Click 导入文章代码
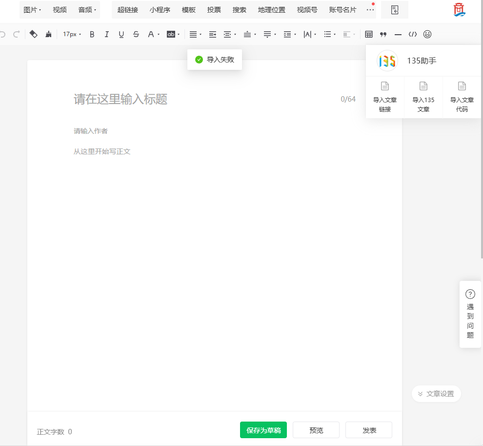 (462, 97)
